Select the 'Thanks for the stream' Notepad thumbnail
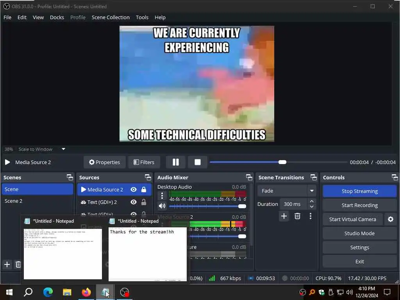 click(x=147, y=254)
